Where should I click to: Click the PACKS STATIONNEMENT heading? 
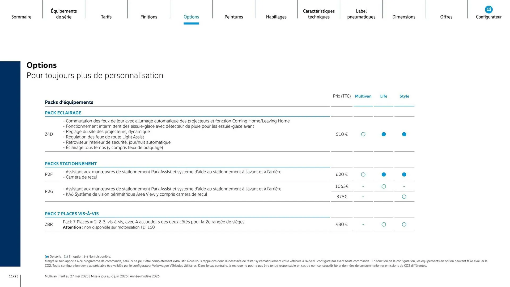pos(71,164)
